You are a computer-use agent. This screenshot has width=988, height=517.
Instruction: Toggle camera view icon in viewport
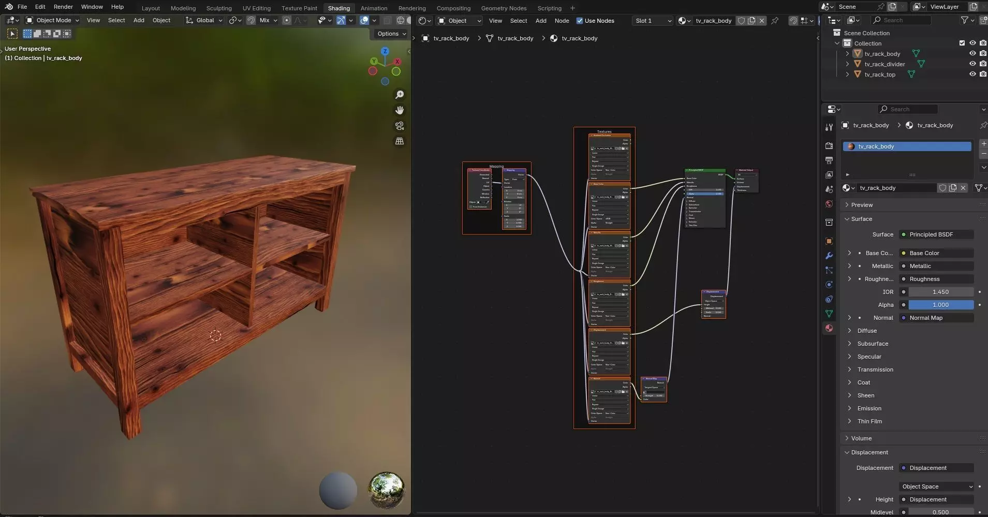pyautogui.click(x=400, y=126)
